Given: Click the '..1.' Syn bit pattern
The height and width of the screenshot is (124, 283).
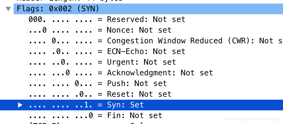Looking at the screenshot, I should pyautogui.click(x=84, y=105).
